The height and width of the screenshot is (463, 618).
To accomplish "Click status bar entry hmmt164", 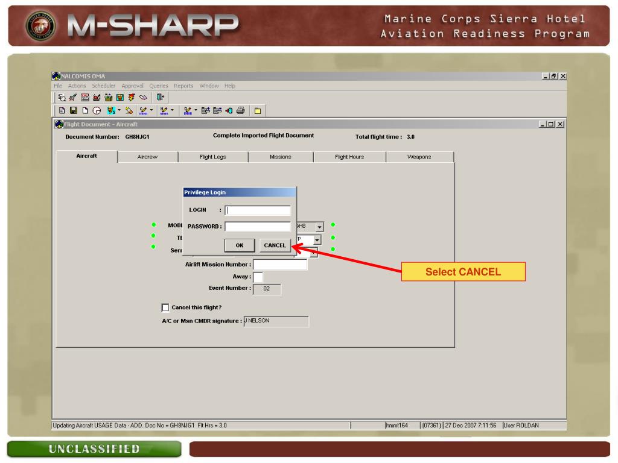I will (397, 425).
